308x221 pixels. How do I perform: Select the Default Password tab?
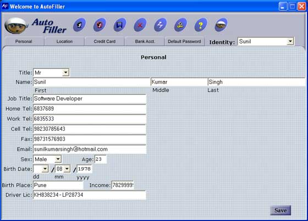[184, 41]
